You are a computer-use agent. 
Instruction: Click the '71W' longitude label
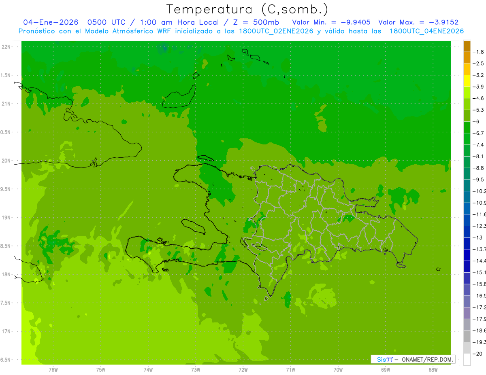pyautogui.click(x=290, y=370)
